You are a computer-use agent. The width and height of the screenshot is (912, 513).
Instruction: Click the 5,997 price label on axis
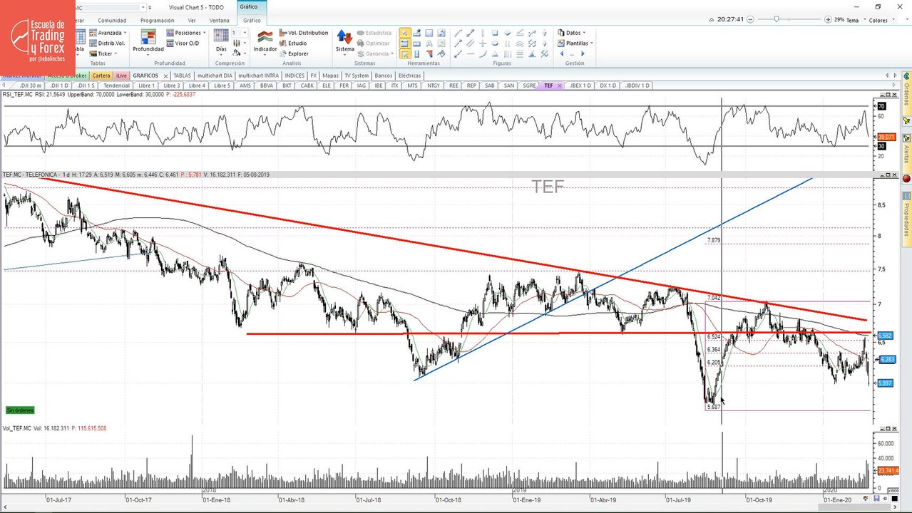(x=886, y=383)
